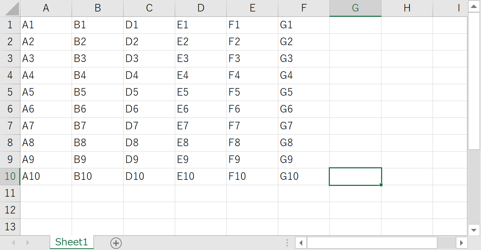
Task: Click the tab bar resize handle dots
Action: click(287, 243)
